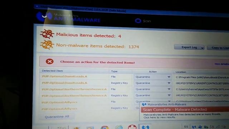Image resolution: width=229 pixels, height=129 pixels.
Task: Select PUP.Optional.NorthernThemesService.A item of type File
Action: (74, 89)
